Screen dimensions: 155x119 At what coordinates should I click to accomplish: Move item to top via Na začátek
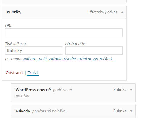click(x=103, y=59)
